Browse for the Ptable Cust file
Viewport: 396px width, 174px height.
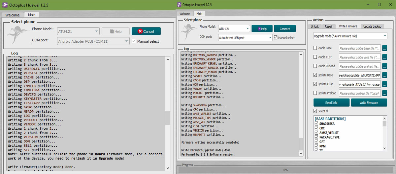(x=384, y=57)
